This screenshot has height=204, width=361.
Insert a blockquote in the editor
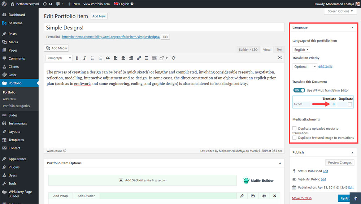coord(108,58)
